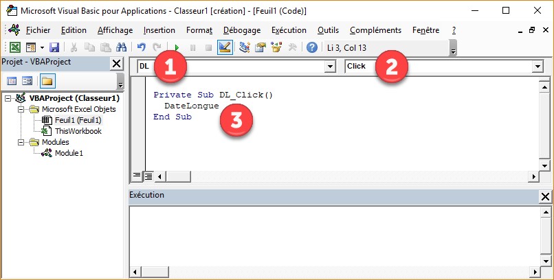The width and height of the screenshot is (554, 280).
Task: Click the Copy icon in toolbar
Action: point(89,47)
